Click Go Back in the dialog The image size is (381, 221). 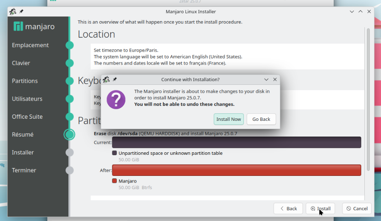click(261, 119)
